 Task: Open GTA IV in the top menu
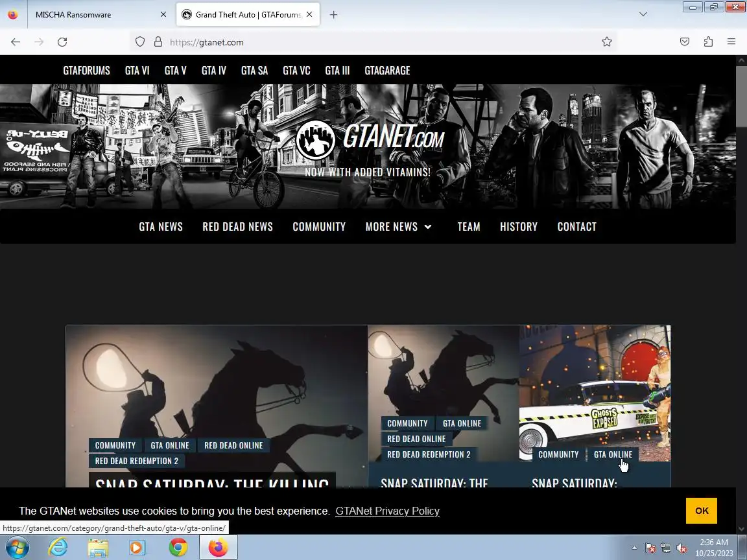214,71
